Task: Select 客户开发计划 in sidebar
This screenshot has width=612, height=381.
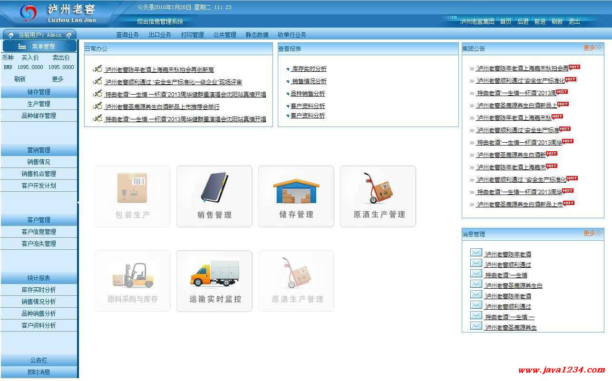Action: (39, 186)
